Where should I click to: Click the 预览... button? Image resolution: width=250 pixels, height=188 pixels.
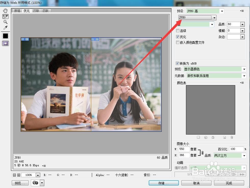[x=20, y=183]
